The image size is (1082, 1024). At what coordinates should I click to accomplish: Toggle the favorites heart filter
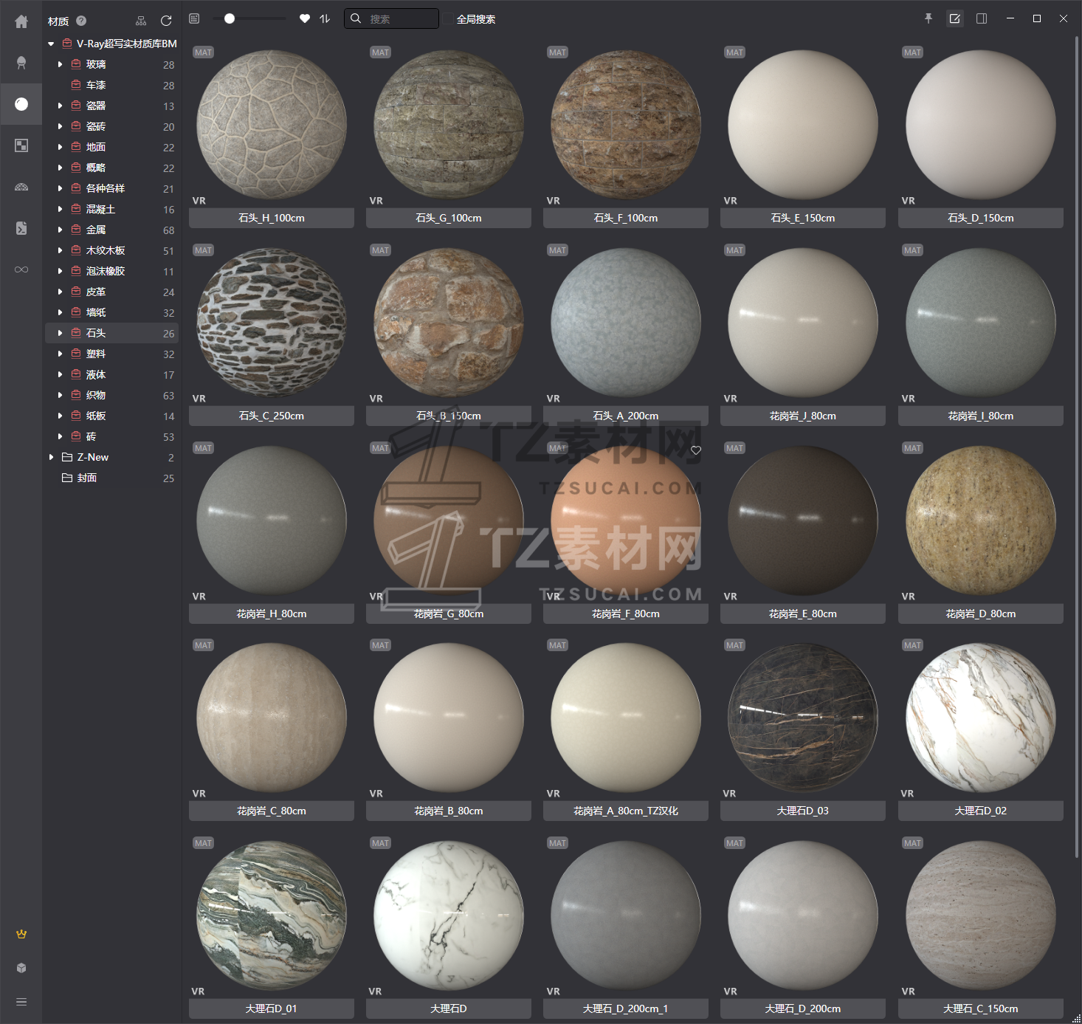point(305,18)
